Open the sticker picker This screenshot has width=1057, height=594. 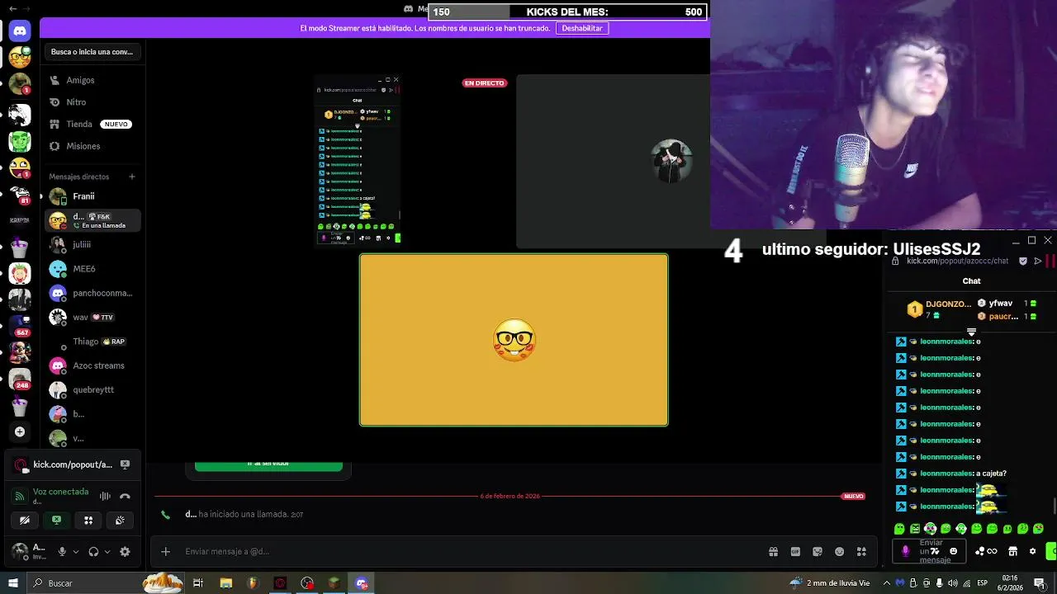[x=818, y=551]
